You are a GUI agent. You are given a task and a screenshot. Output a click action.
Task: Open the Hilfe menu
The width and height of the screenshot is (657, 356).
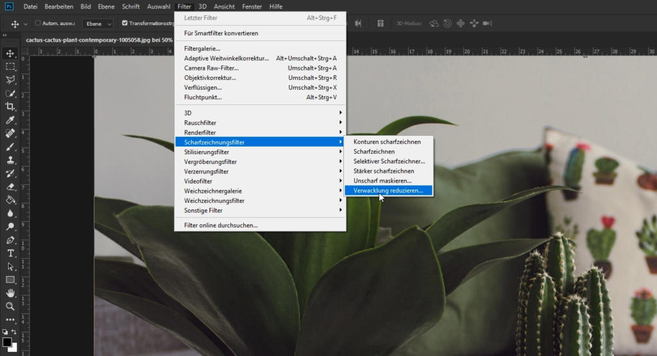(x=276, y=6)
